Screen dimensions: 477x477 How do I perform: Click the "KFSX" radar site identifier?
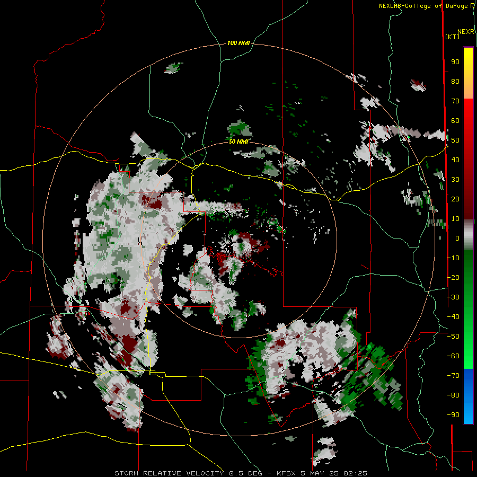coord(286,473)
